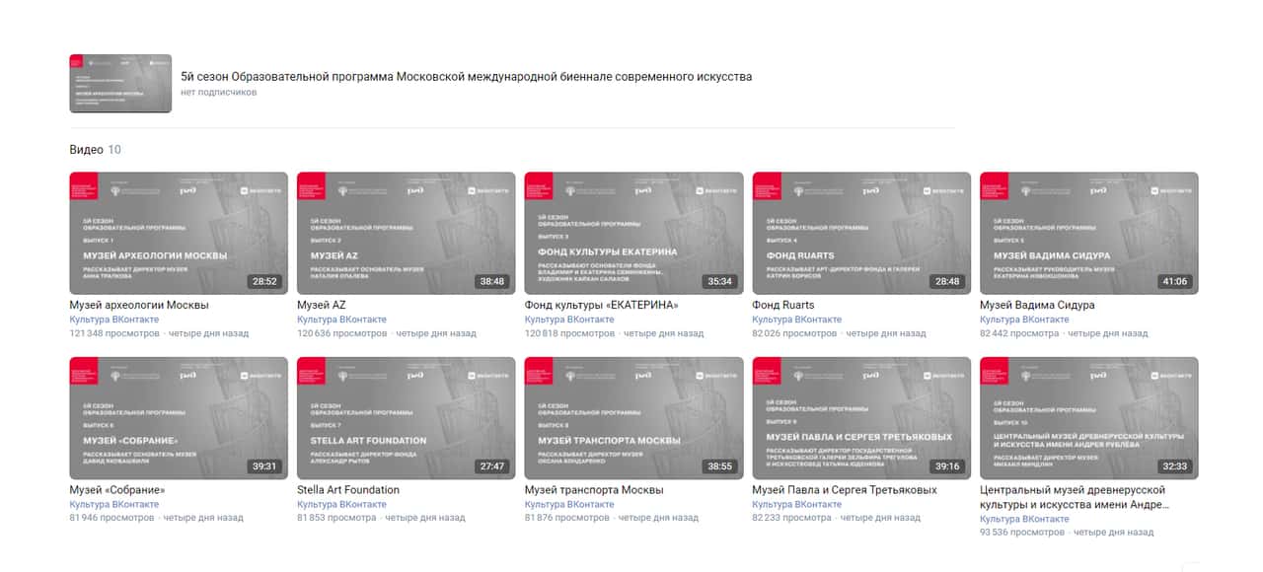This screenshot has width=1263, height=572.
Task: Click the playlist title 5й сезон Образовательной программы
Action: click(x=466, y=76)
